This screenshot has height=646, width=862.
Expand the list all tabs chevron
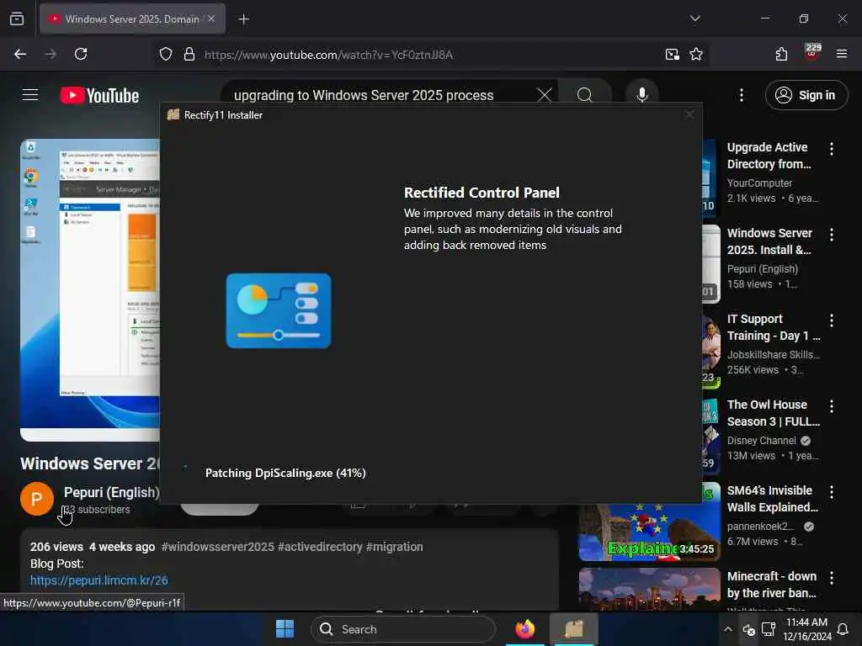tap(694, 19)
